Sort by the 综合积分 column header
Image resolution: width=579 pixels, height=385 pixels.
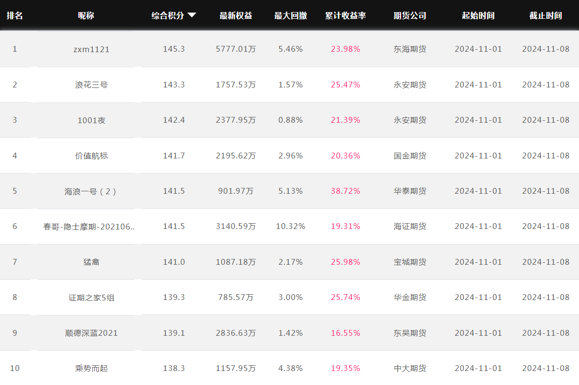(168, 15)
